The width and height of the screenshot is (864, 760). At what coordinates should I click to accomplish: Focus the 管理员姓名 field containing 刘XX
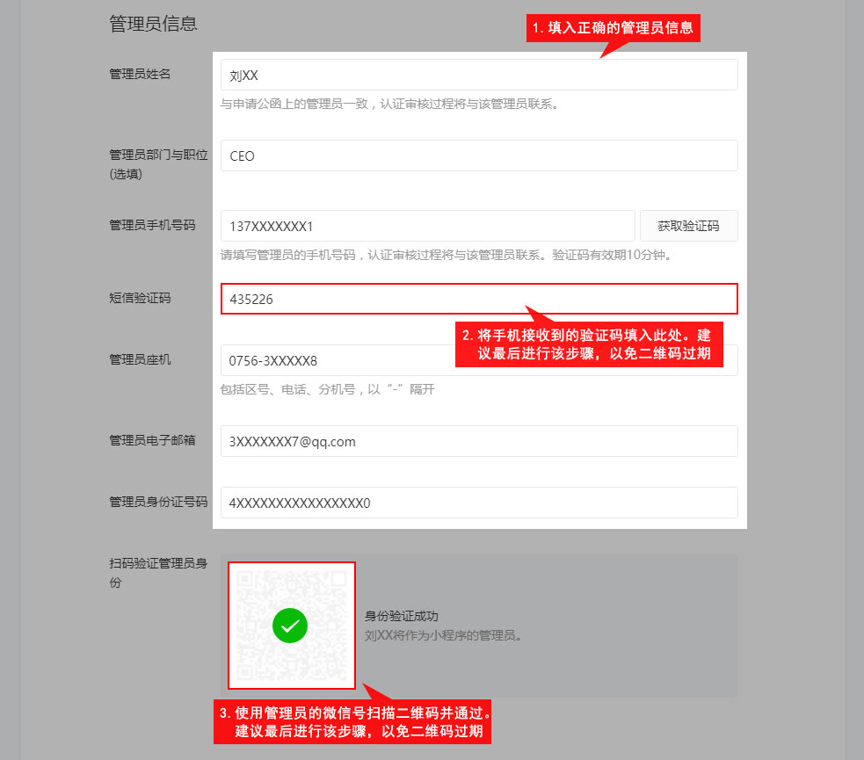(x=479, y=75)
